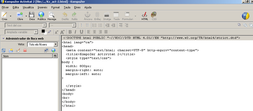Center align the text
This screenshot has height=111, width=253.
pos(95,32)
